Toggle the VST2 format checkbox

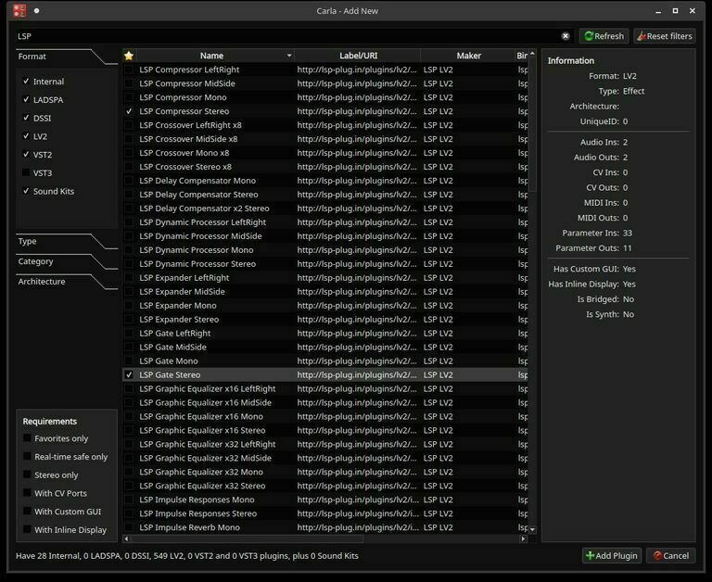pos(26,155)
